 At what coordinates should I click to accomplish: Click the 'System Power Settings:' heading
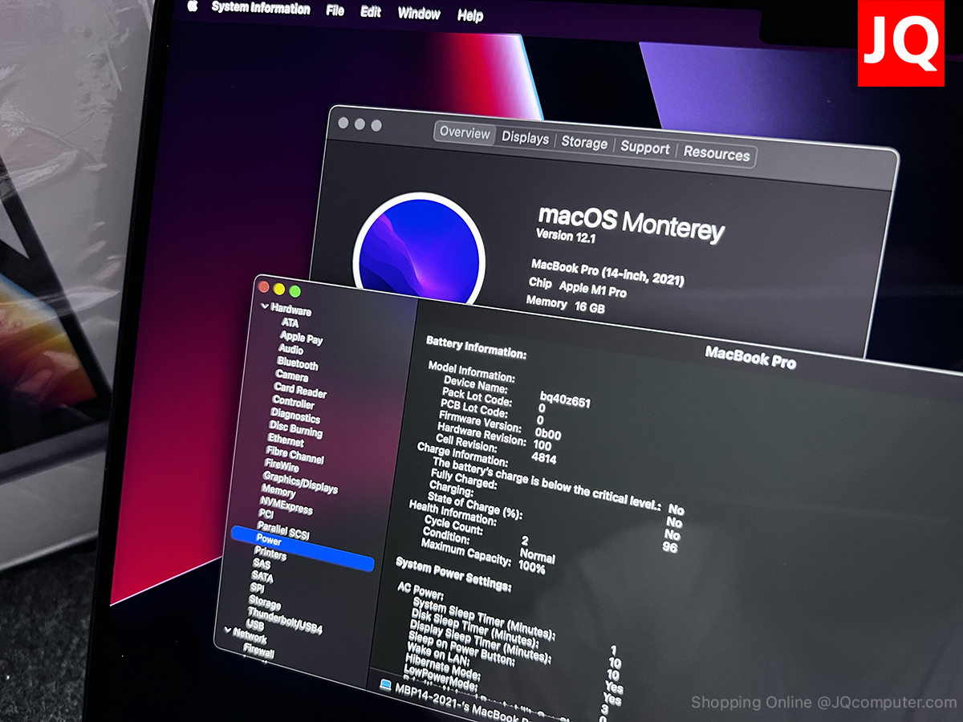pos(453,574)
